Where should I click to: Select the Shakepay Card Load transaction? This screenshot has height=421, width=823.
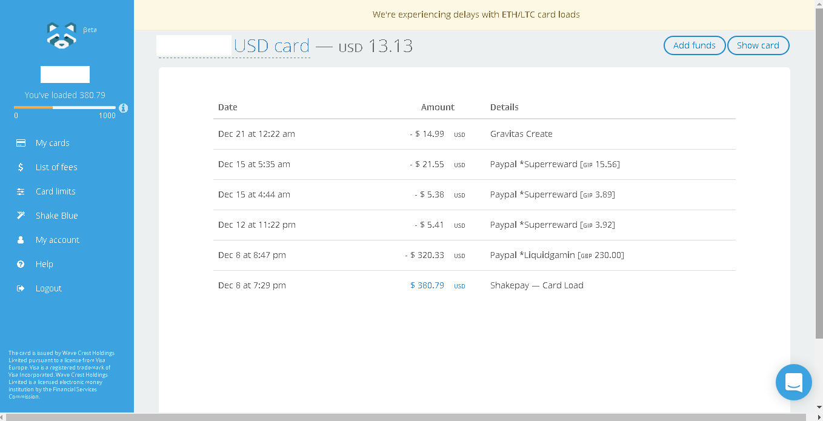474,285
